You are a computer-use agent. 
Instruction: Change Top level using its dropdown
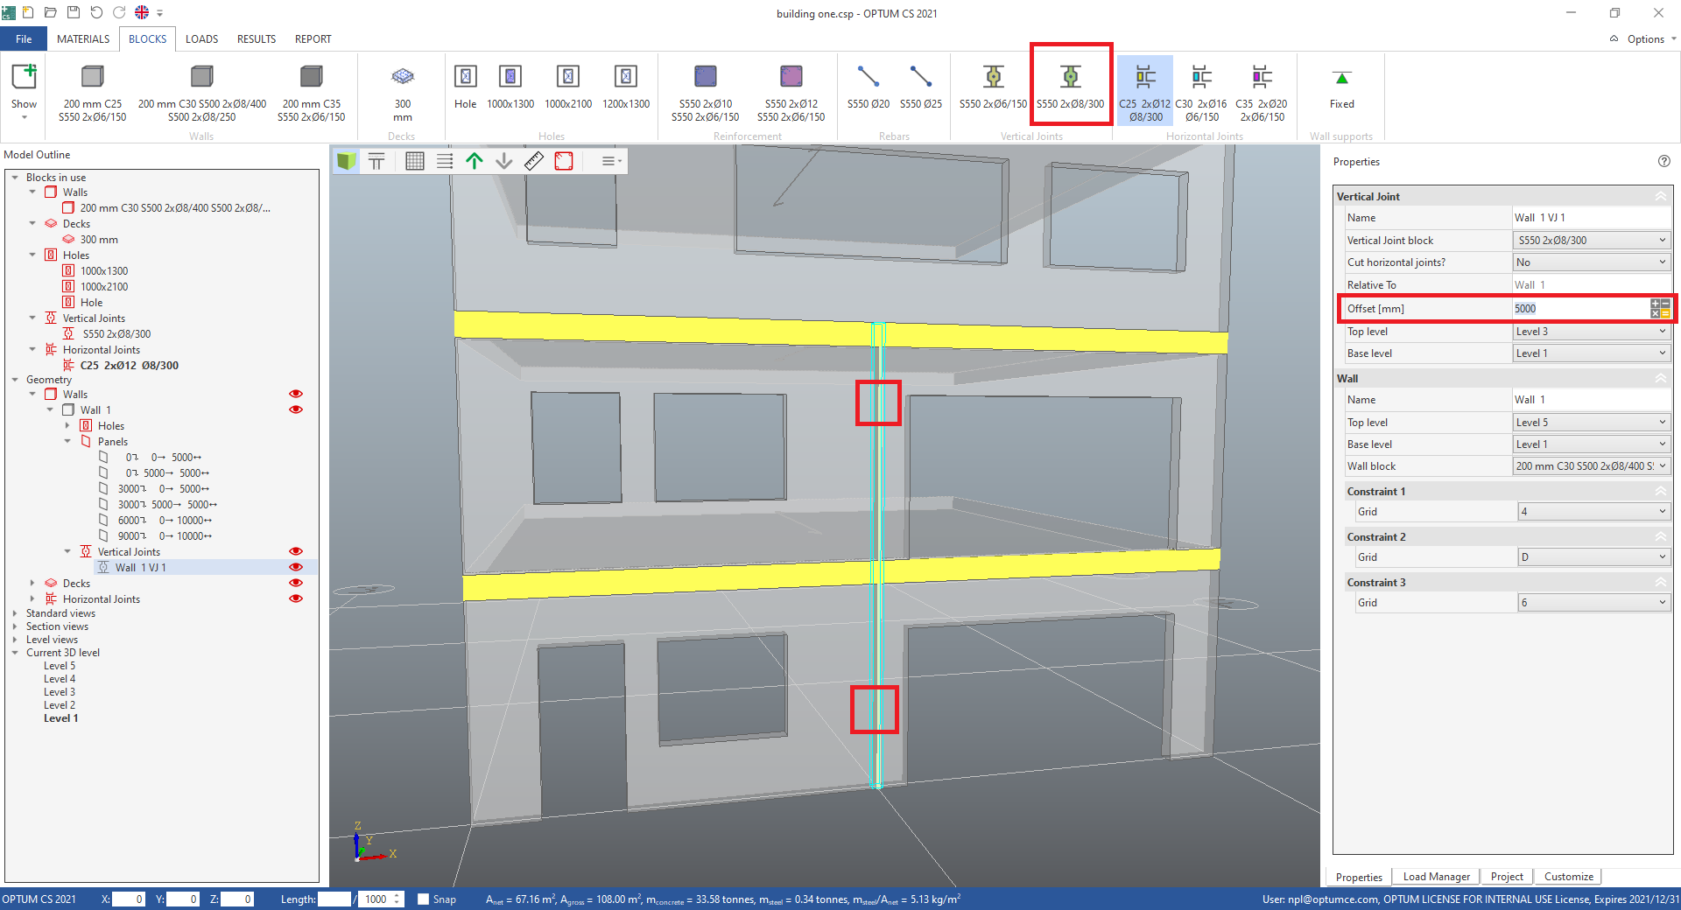1662,331
